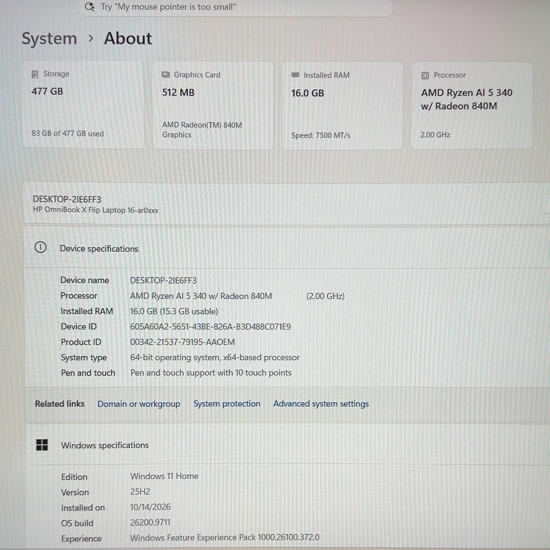Click the breadcrumb chevron between System and About

click(x=91, y=38)
